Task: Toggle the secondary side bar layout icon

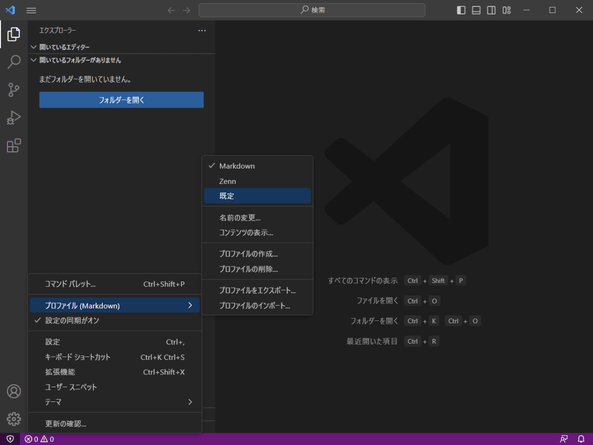Action: coord(491,10)
